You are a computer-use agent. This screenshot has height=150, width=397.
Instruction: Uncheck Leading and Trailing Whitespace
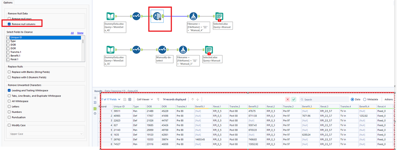(10, 91)
